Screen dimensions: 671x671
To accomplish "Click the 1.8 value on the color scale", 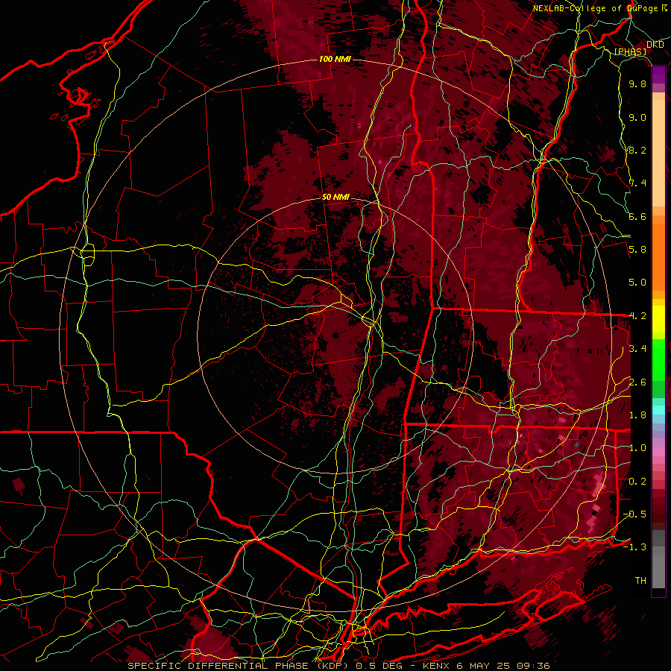I will coord(637,415).
